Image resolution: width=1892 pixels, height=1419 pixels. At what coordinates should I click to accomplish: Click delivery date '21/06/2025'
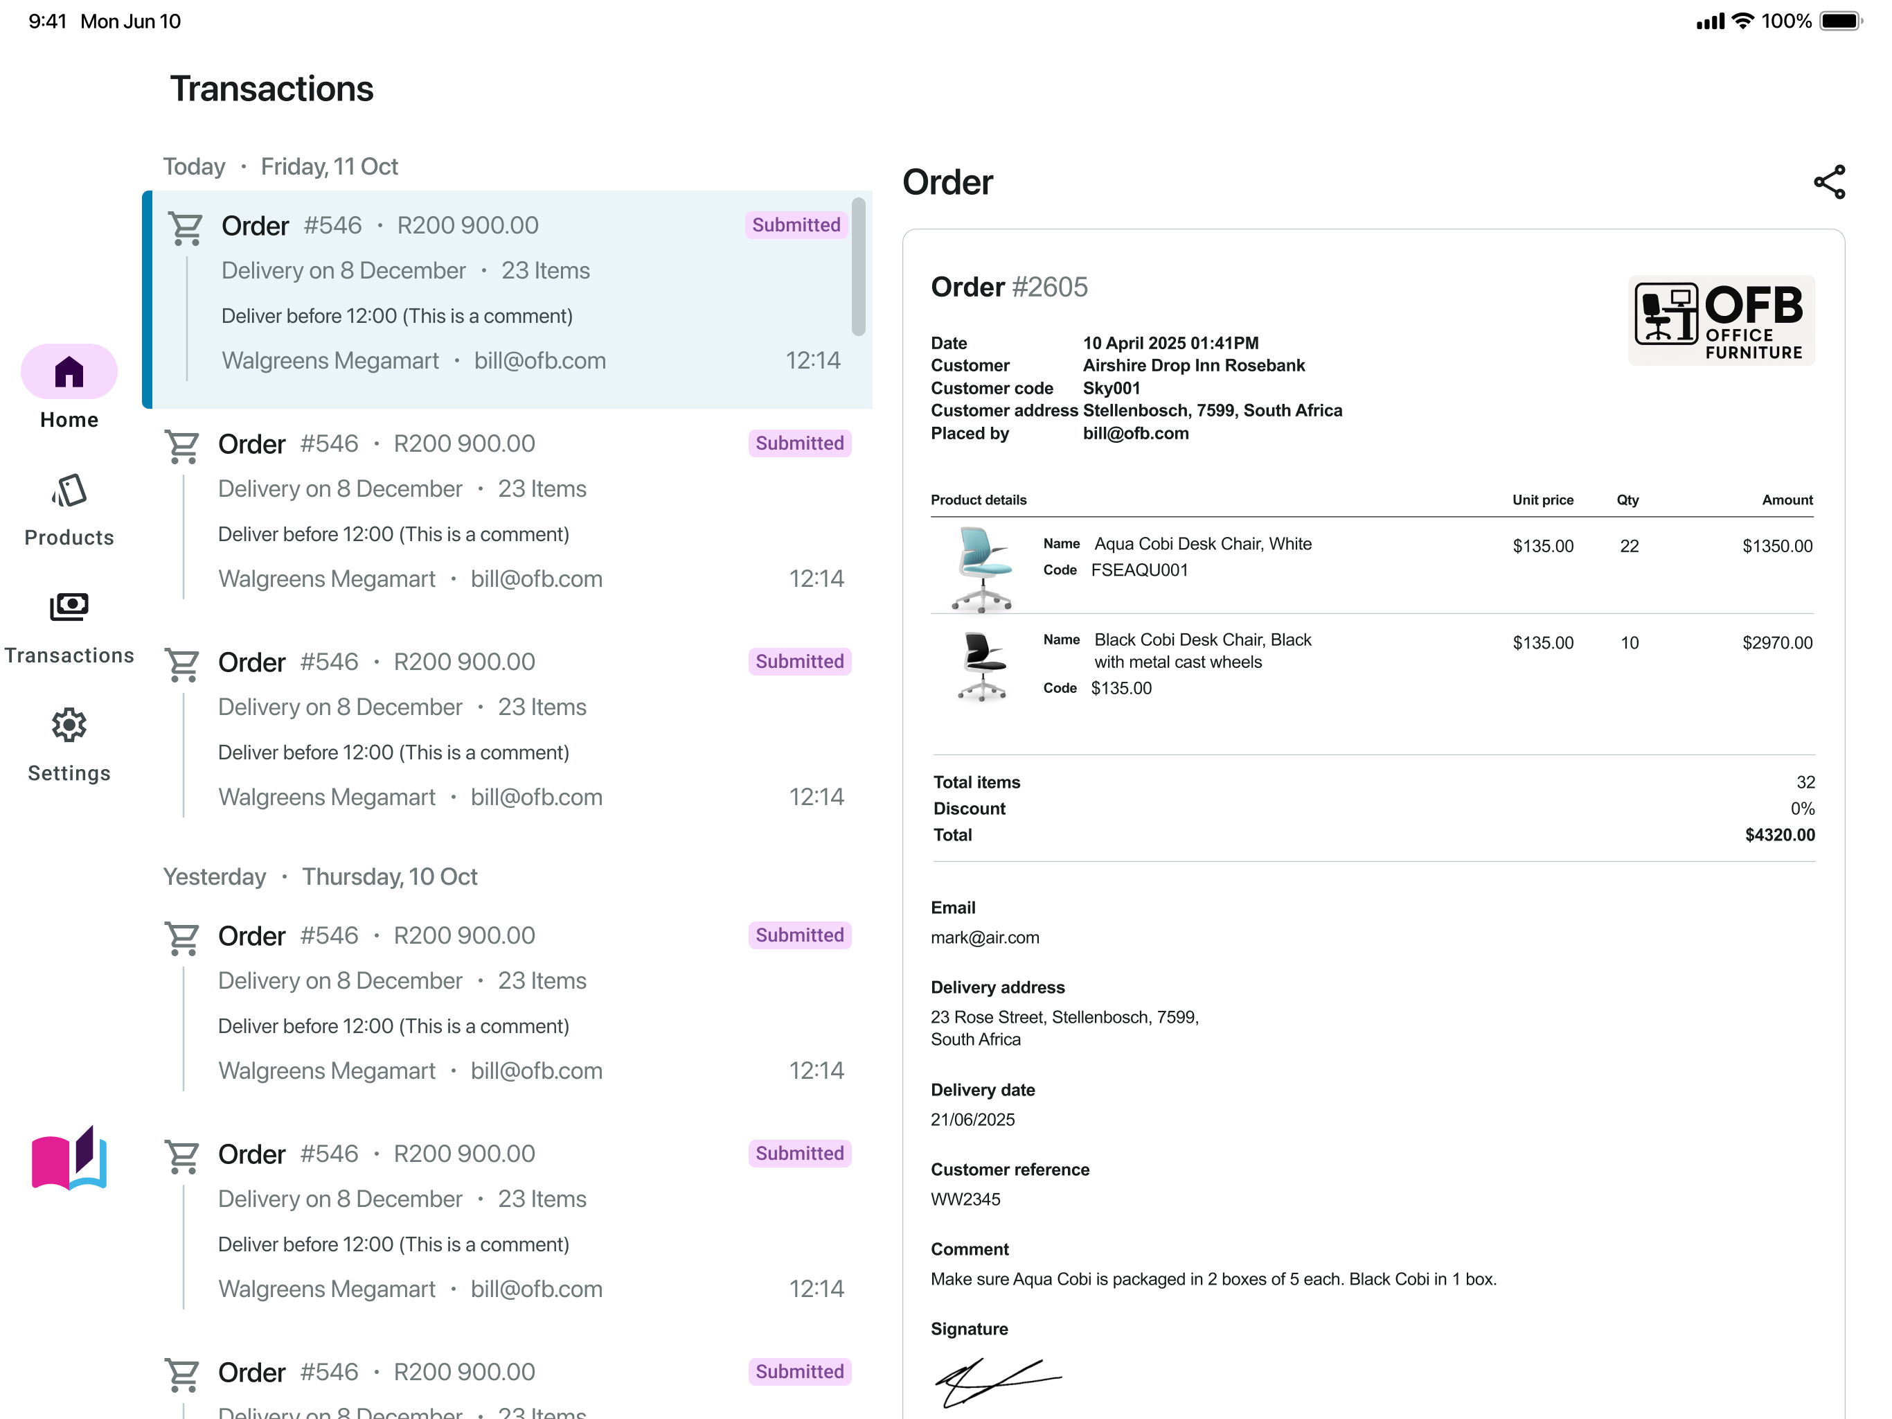point(974,1120)
